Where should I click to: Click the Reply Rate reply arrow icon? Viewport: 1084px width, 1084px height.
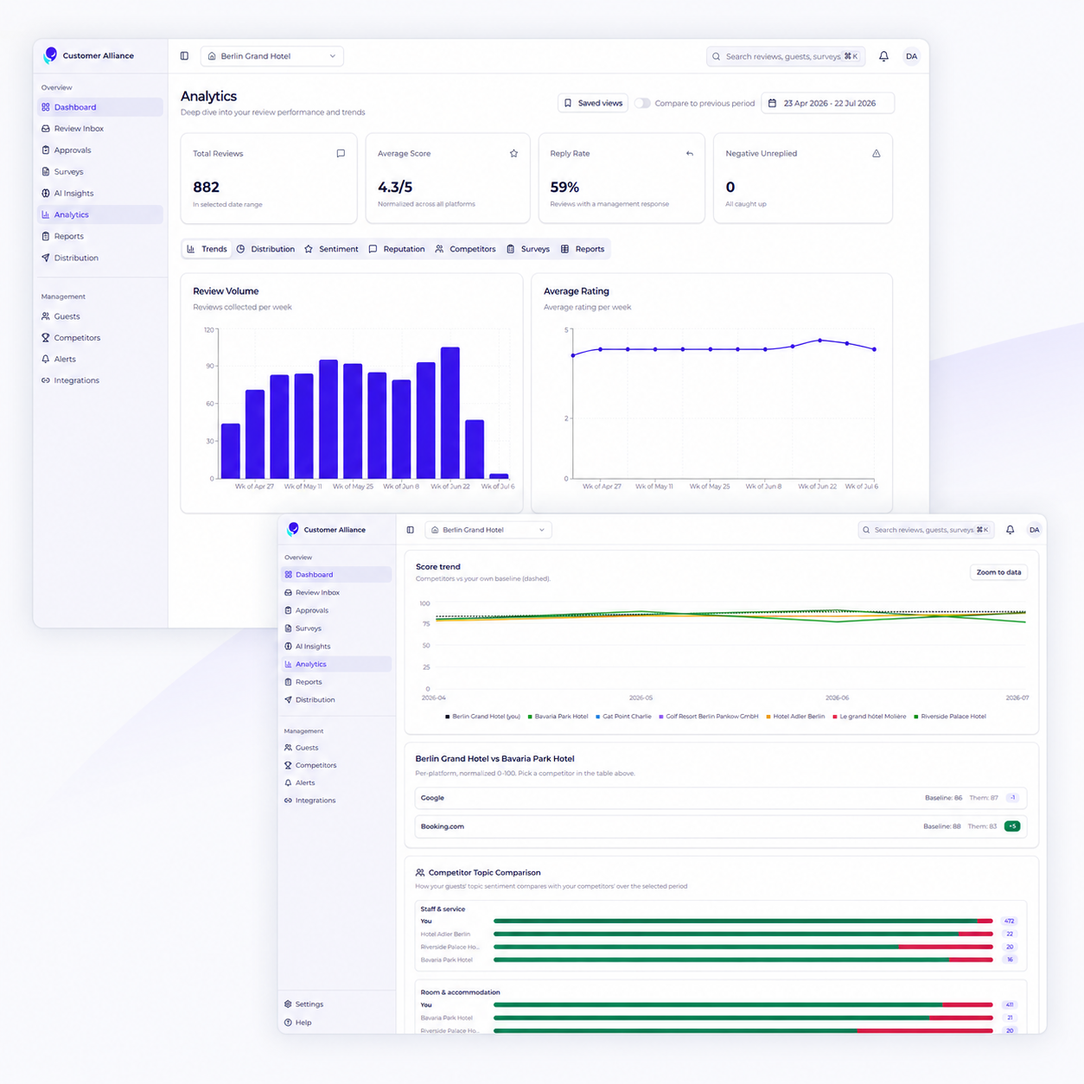click(x=689, y=153)
